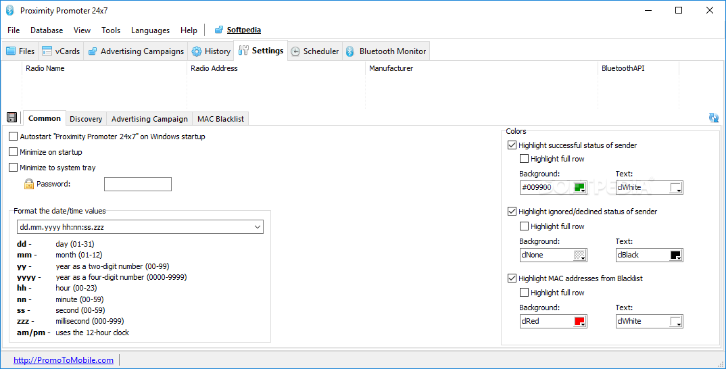Viewport: 726px width, 369px height.
Task: Check Highlight full row under ignored/declined status
Action: [x=524, y=226]
